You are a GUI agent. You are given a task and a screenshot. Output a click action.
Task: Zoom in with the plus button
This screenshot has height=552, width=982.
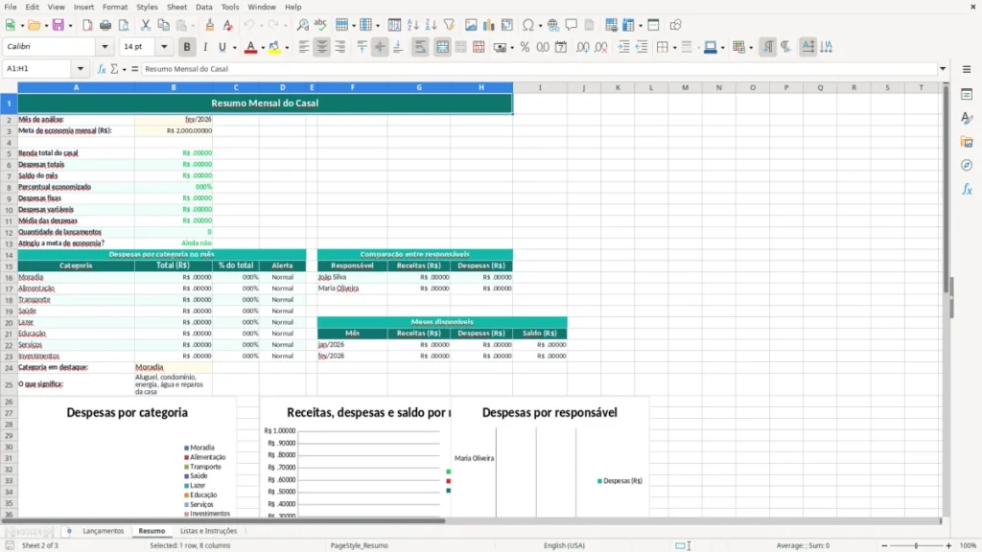[948, 545]
